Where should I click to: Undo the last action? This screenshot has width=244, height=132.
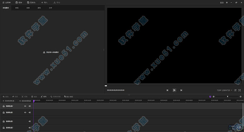pos(6,97)
